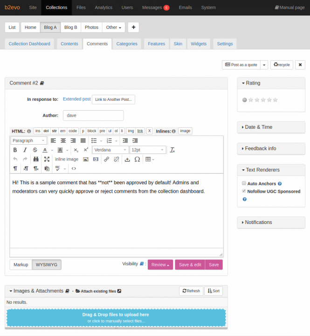Click Link to Another Post button
310x336 pixels.
pyautogui.click(x=113, y=99)
